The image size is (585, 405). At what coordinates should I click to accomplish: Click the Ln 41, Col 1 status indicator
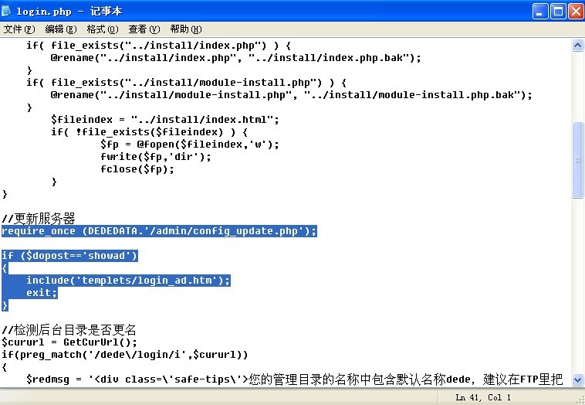click(482, 398)
